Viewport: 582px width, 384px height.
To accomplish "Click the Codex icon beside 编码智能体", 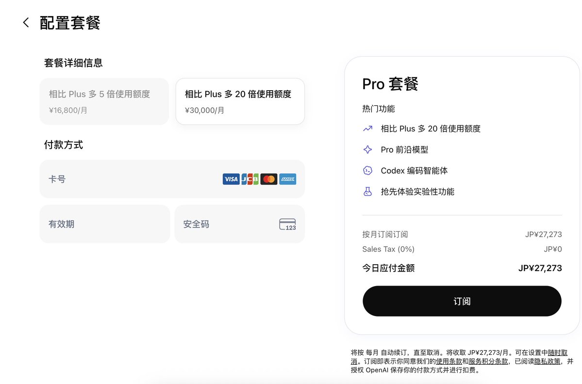I will click(x=367, y=171).
